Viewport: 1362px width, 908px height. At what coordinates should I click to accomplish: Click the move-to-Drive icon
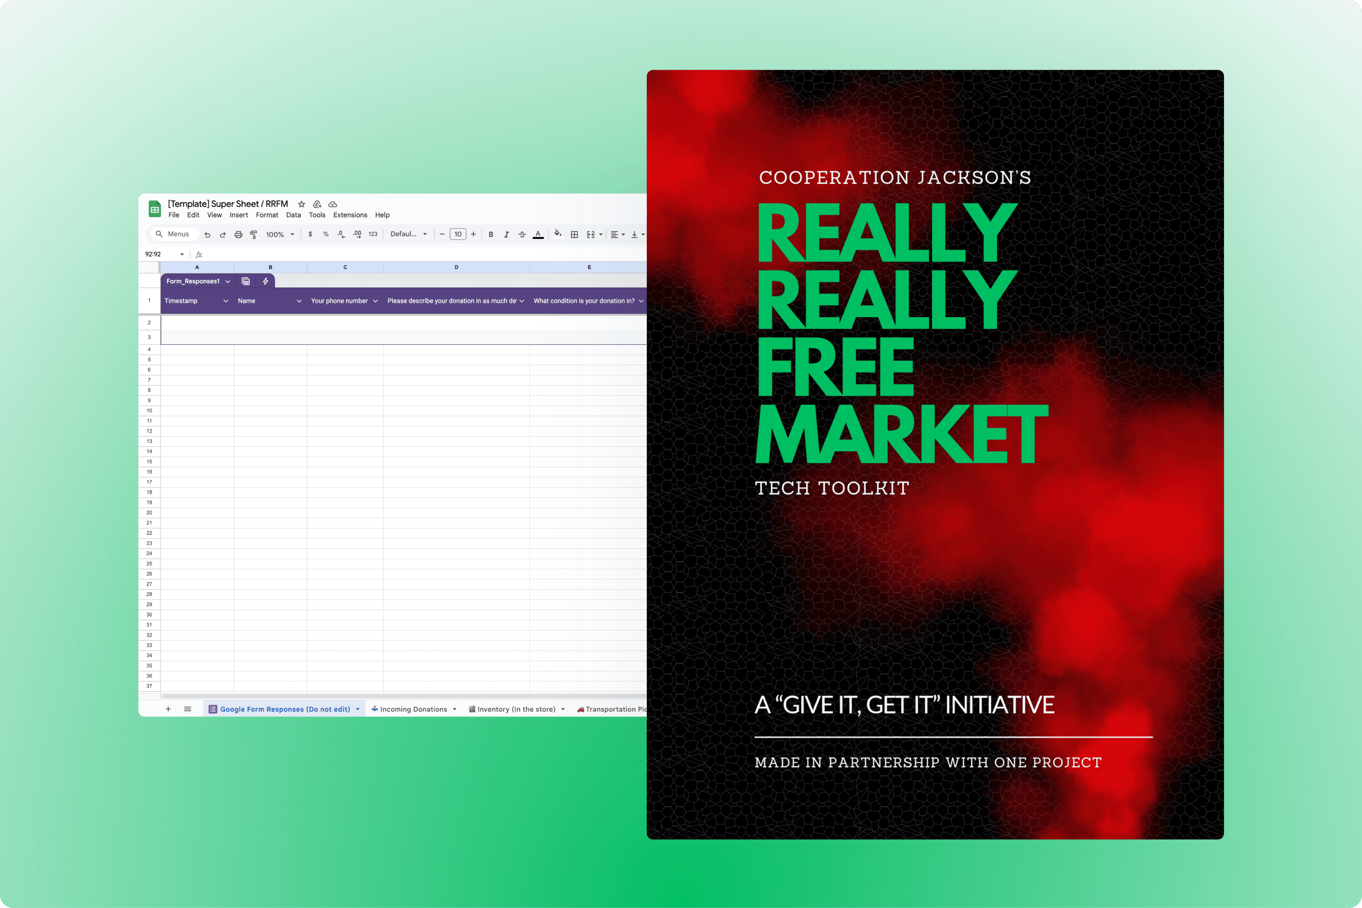317,204
